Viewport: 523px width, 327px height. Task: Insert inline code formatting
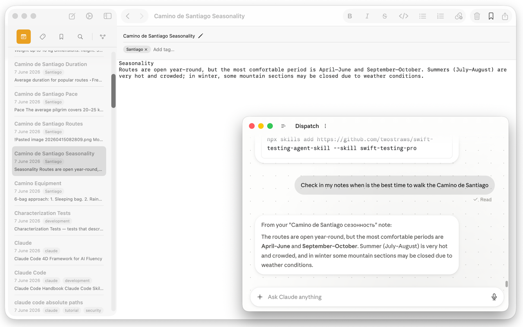403,16
